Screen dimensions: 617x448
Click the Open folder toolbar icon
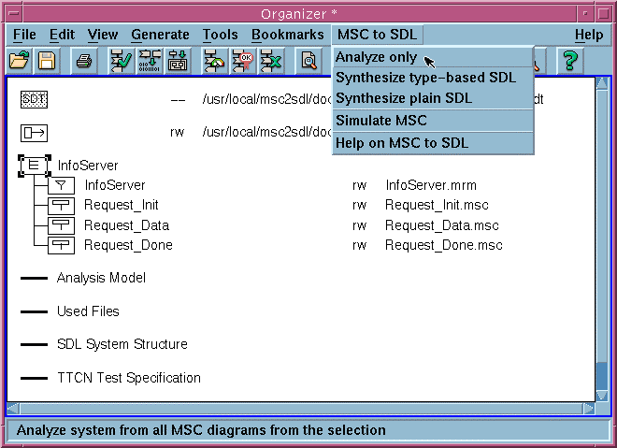(19, 61)
